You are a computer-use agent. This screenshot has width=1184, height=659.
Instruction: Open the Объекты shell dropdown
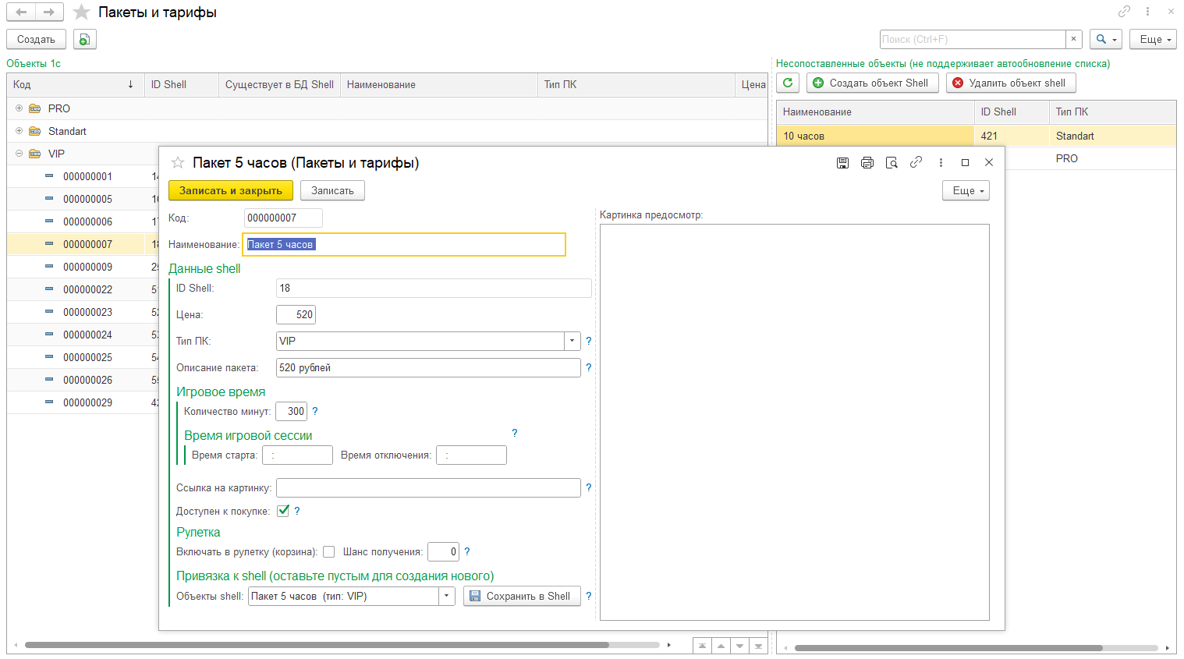coord(447,596)
